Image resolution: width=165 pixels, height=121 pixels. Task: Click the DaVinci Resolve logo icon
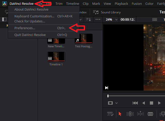point(5,4)
